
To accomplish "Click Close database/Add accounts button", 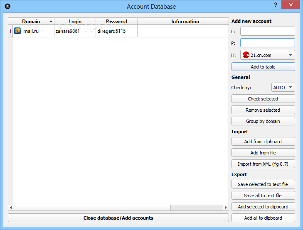I will [x=118, y=218].
